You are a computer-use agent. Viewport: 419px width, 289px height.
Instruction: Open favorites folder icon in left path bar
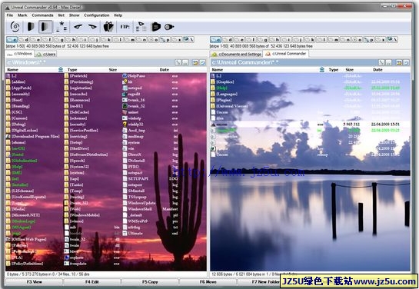point(195,63)
